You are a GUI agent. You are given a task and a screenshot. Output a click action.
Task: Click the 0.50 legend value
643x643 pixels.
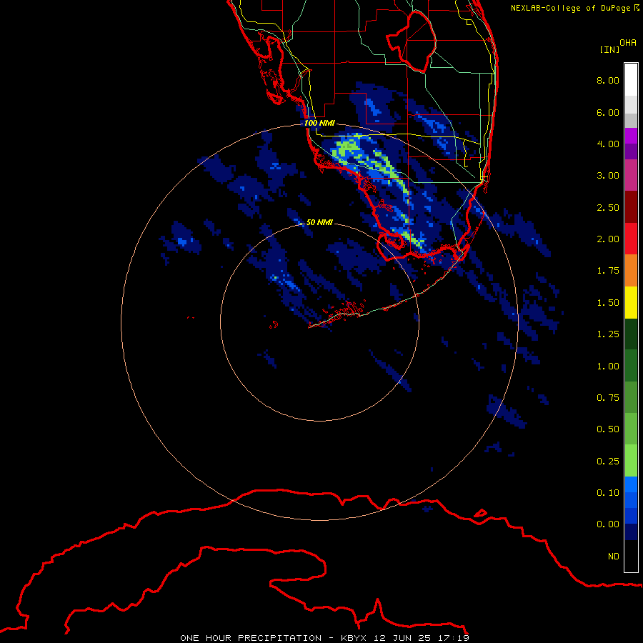point(608,429)
